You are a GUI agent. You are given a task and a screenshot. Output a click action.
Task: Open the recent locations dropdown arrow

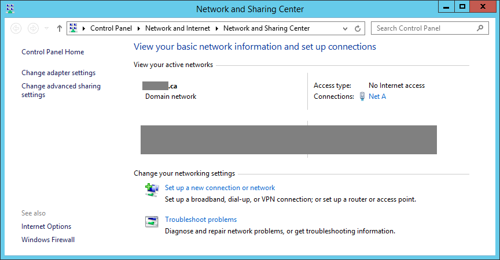pos(47,28)
